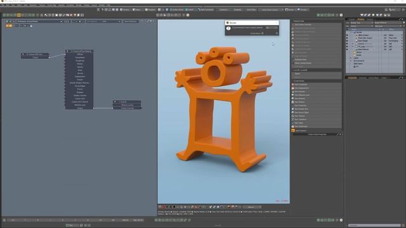This screenshot has height=228, width=406.
Task: Open the Filter dropdown in shader panel
Action: pyautogui.click(x=362, y=26)
